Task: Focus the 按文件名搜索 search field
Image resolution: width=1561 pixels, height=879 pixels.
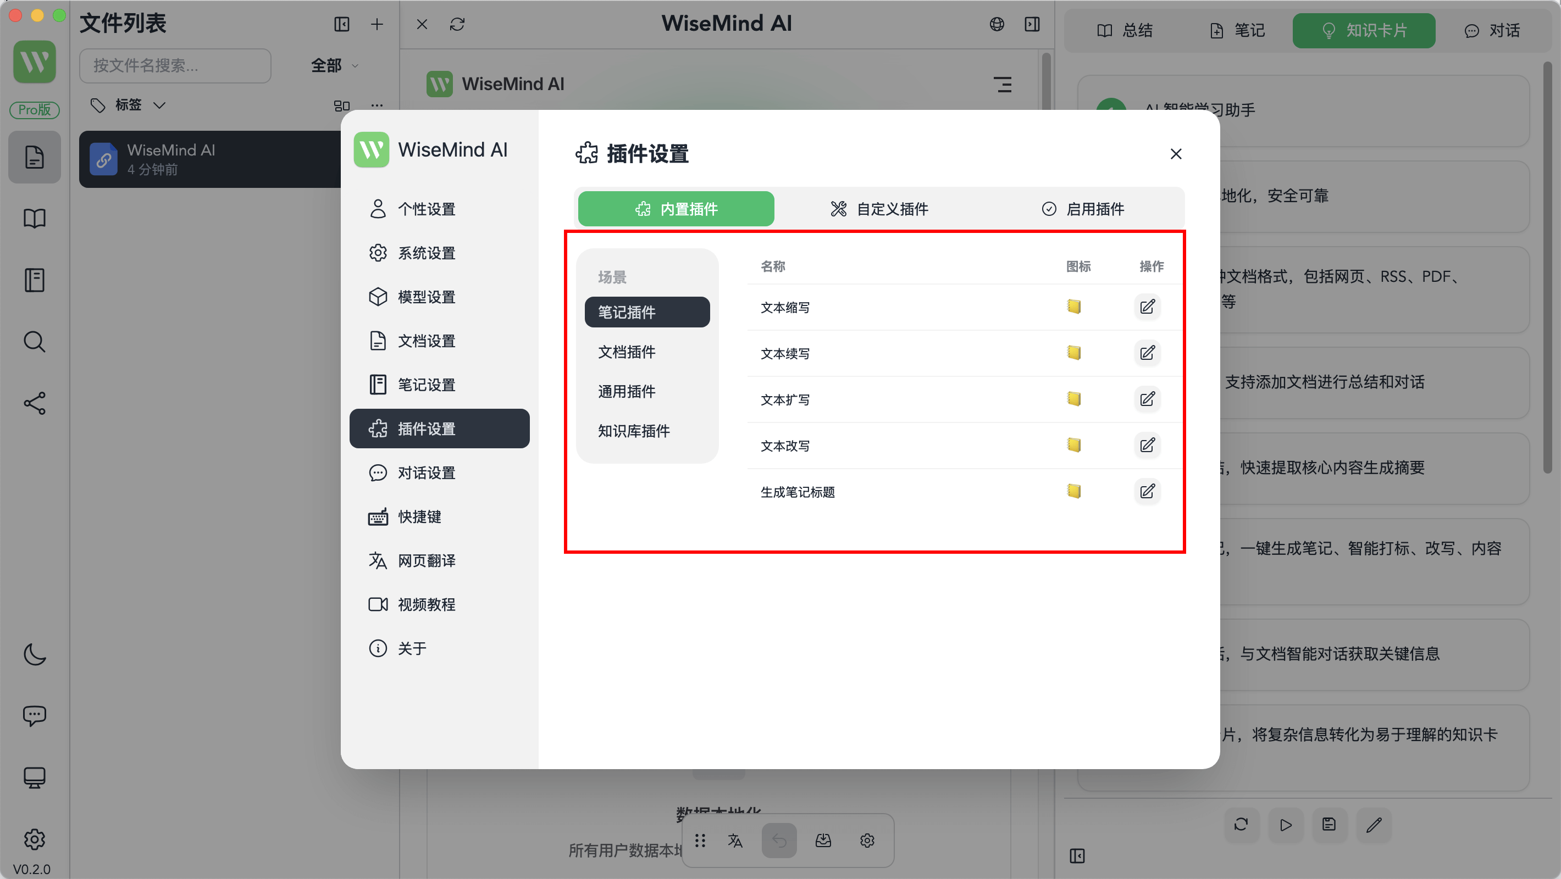Action: 175,65
